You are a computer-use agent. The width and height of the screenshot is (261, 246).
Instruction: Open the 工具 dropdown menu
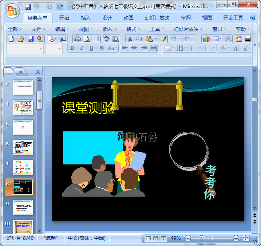(157, 29)
